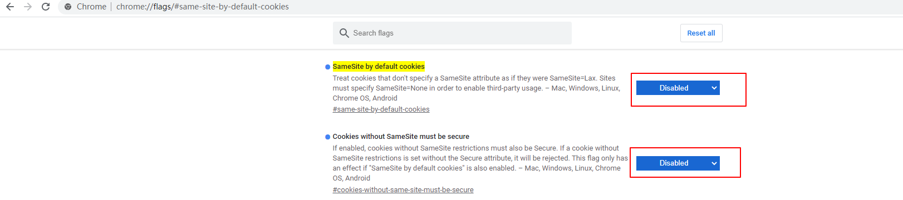Click description text mentioning SameSite=Lax
Screen dimensions: 903x200
477,88
